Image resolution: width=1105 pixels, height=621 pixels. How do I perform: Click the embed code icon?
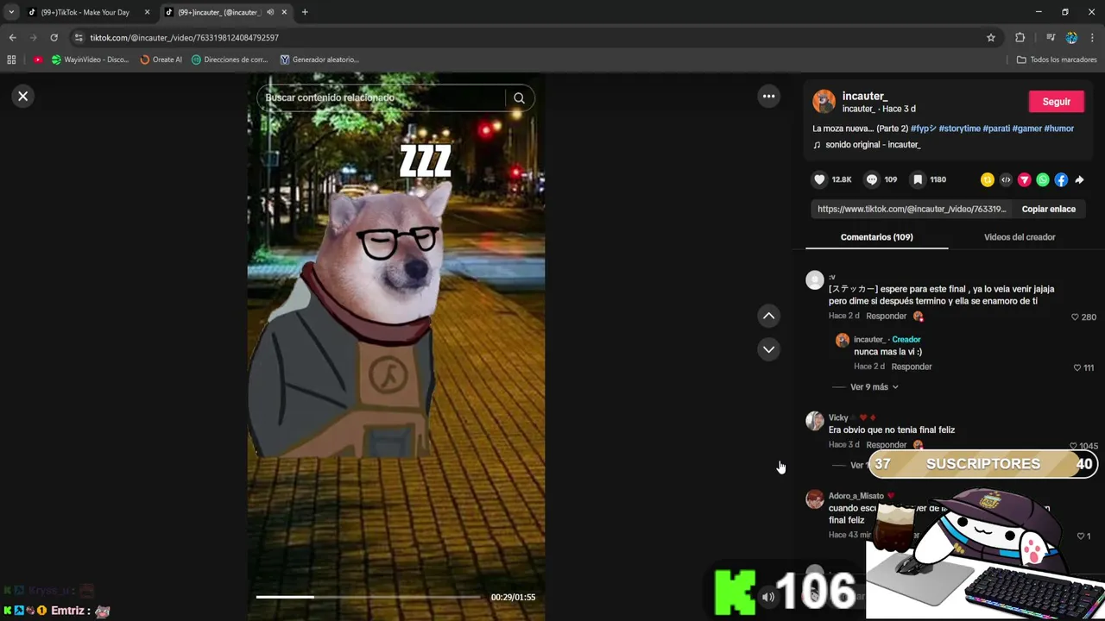pyautogui.click(x=1006, y=179)
